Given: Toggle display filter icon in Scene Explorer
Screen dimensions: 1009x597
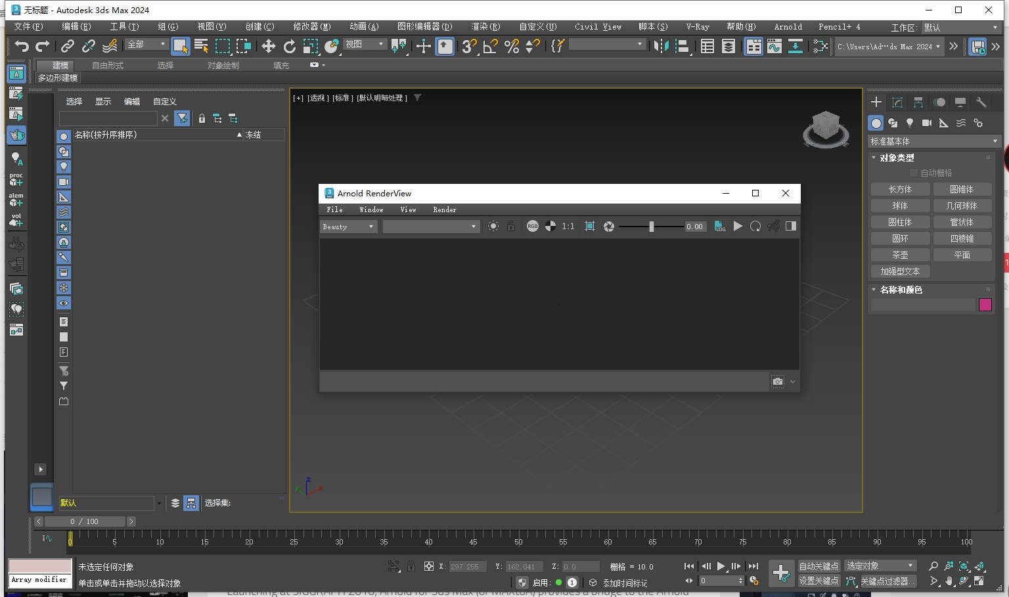Looking at the screenshot, I should [183, 118].
